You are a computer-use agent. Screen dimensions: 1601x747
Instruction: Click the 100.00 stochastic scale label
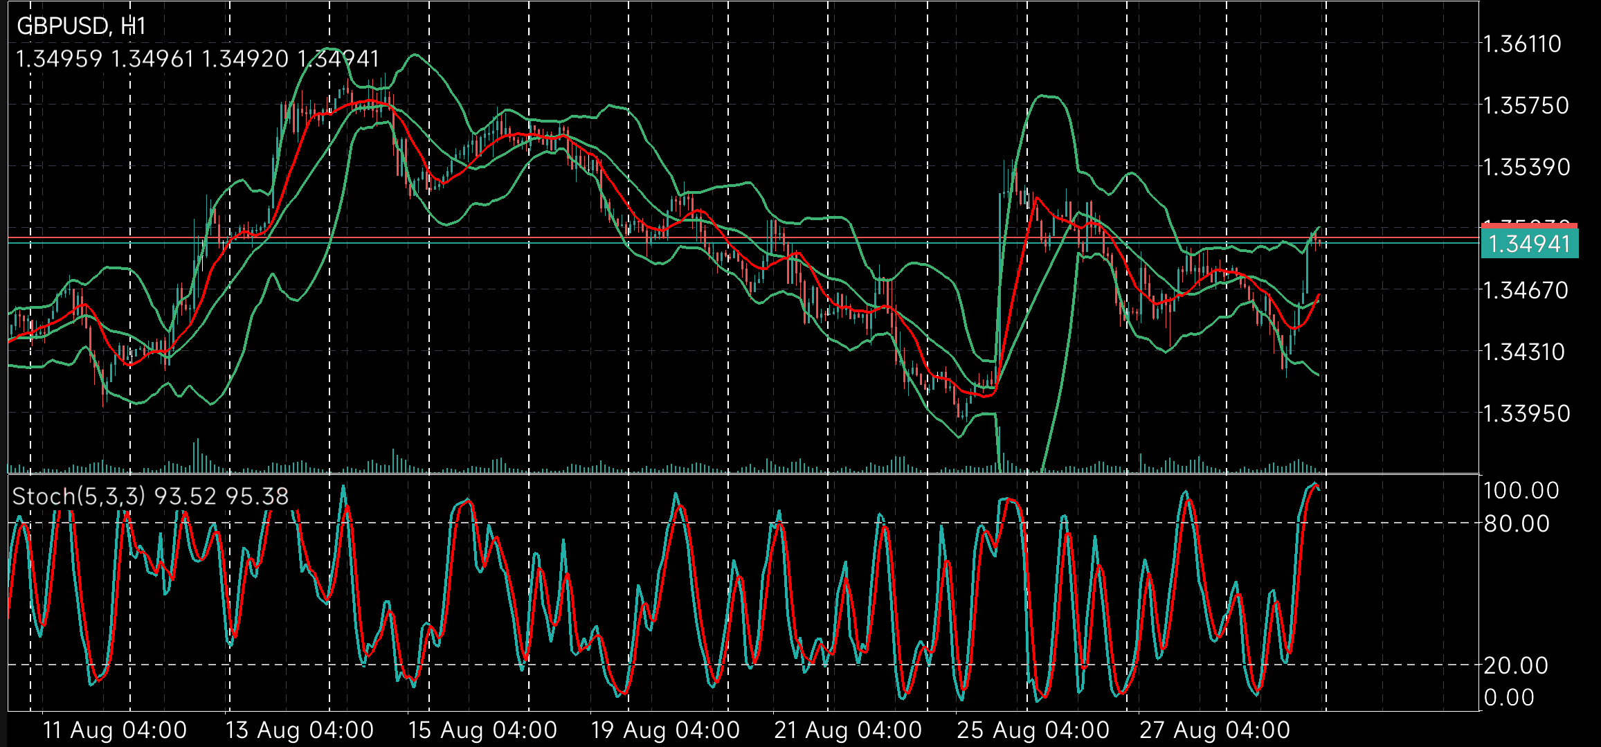[x=1521, y=491]
